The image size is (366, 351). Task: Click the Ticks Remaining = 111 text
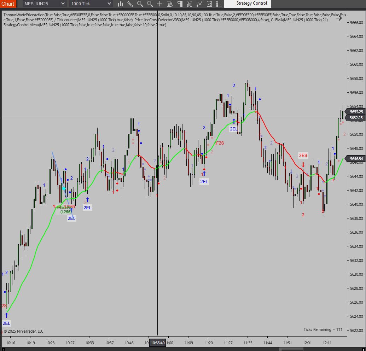323,329
